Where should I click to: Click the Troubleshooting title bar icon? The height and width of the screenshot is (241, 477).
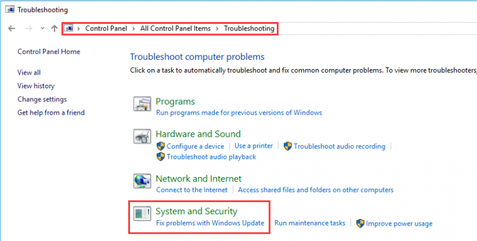(x=10, y=10)
